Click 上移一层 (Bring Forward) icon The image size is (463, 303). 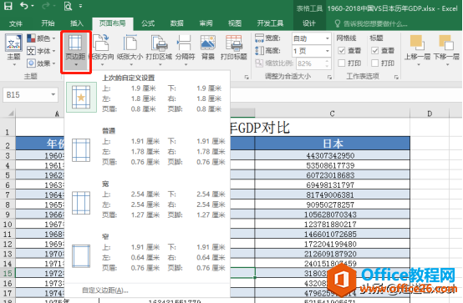click(417, 50)
